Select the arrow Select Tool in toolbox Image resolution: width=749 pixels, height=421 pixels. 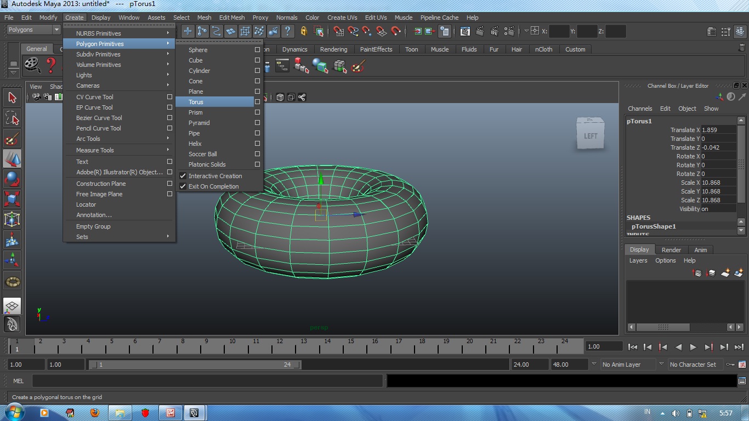pos(12,98)
